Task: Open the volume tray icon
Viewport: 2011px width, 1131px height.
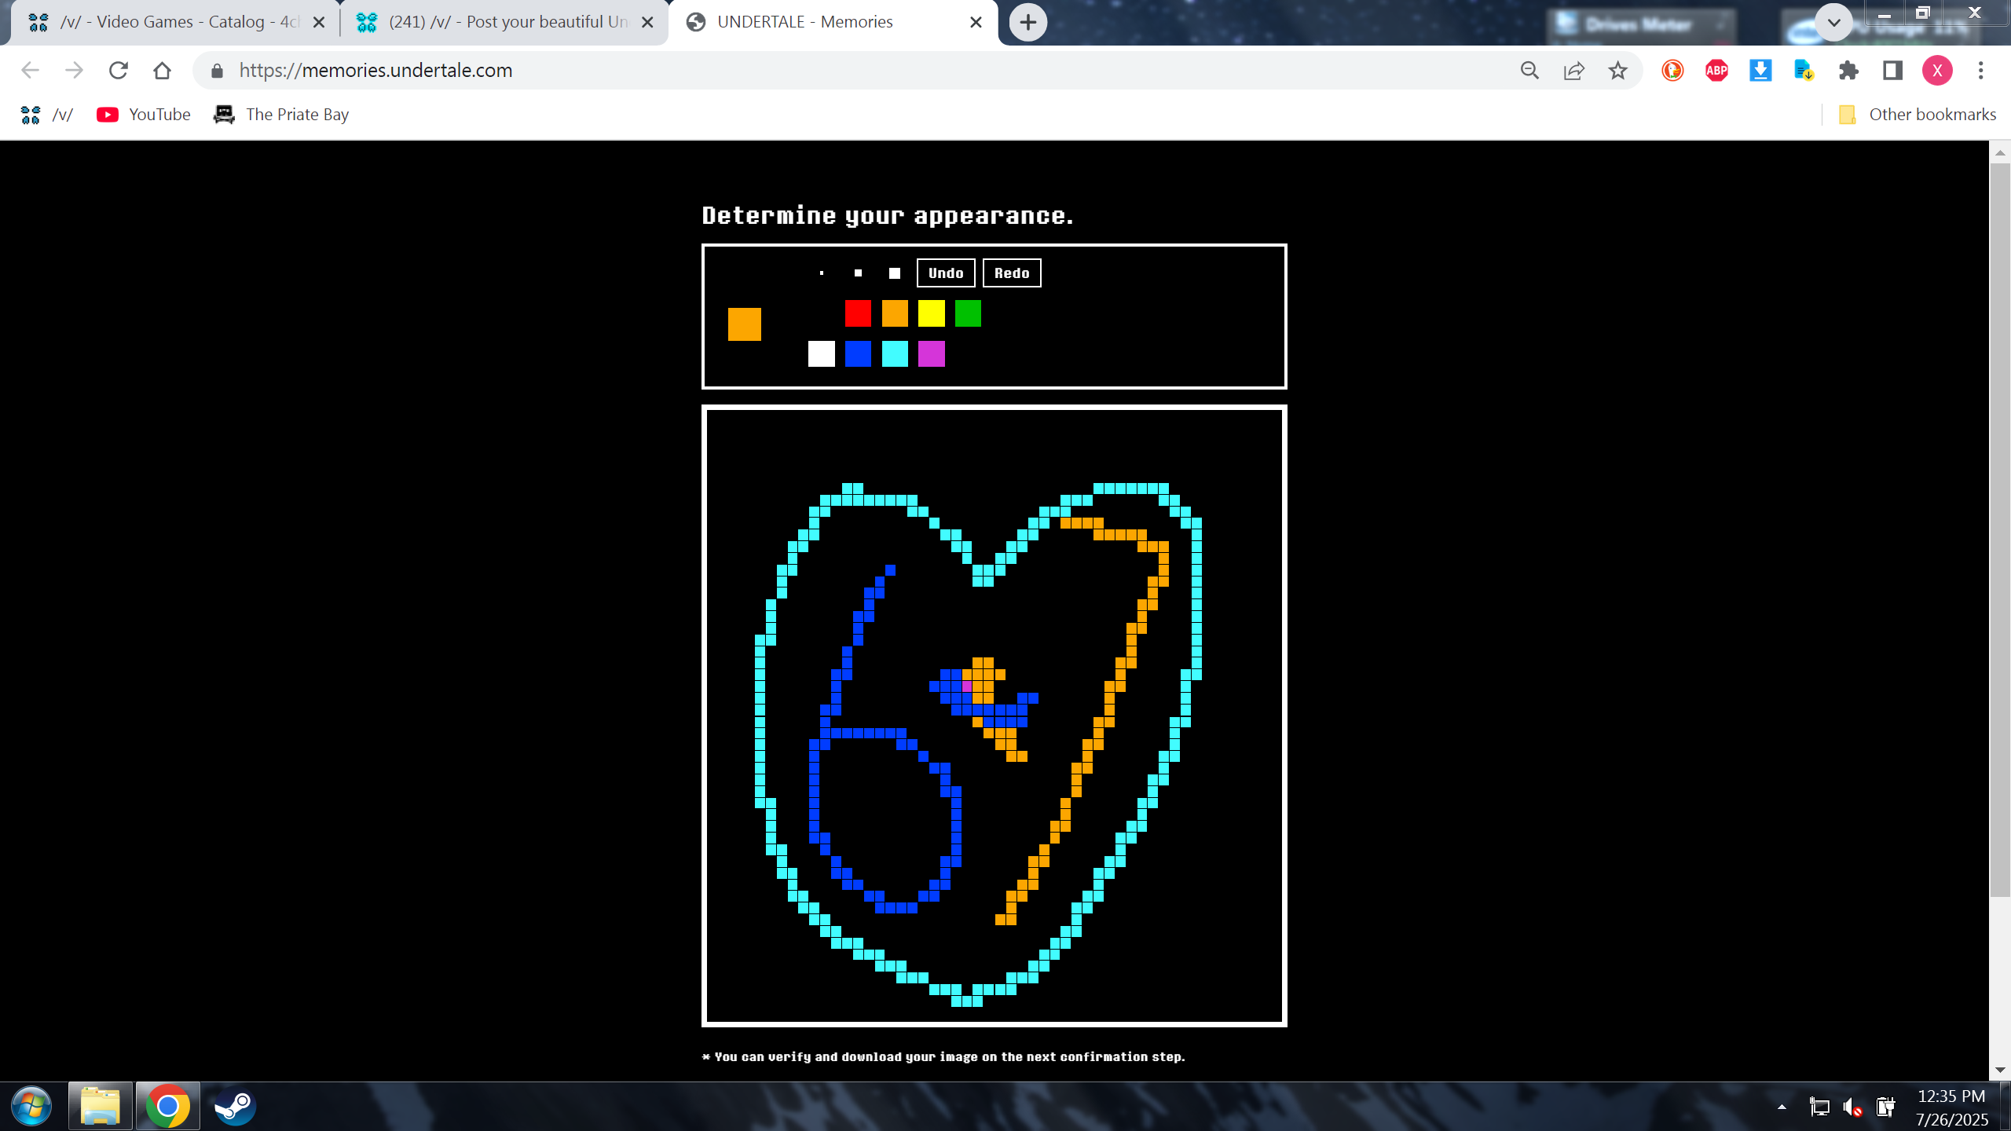Action: (1852, 1107)
